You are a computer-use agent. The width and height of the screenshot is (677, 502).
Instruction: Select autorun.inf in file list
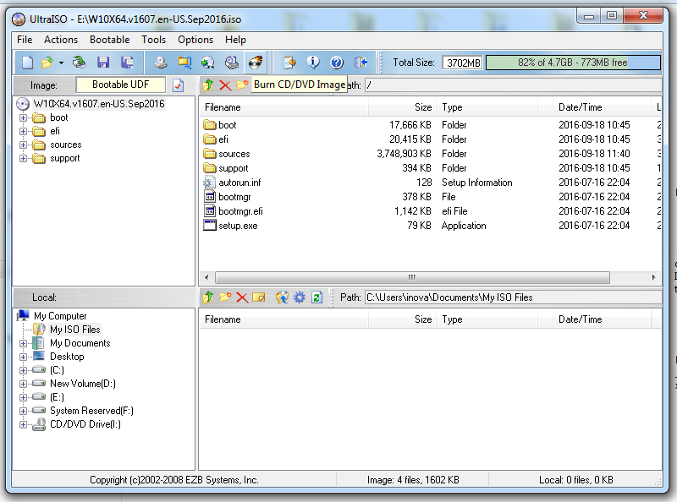[x=239, y=183]
